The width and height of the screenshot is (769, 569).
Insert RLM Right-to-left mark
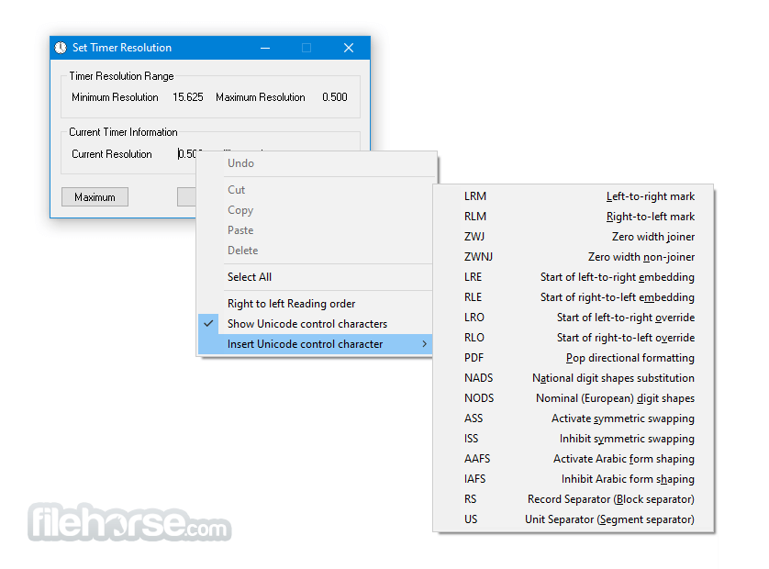point(573,217)
